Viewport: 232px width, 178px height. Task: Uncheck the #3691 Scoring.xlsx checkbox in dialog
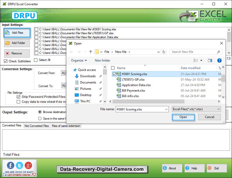click(114, 74)
